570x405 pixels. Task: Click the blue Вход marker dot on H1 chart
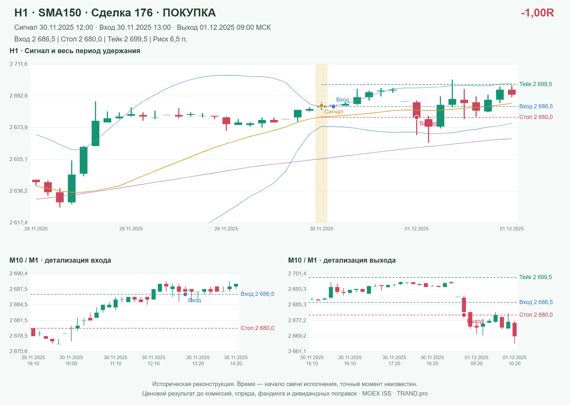[333, 106]
